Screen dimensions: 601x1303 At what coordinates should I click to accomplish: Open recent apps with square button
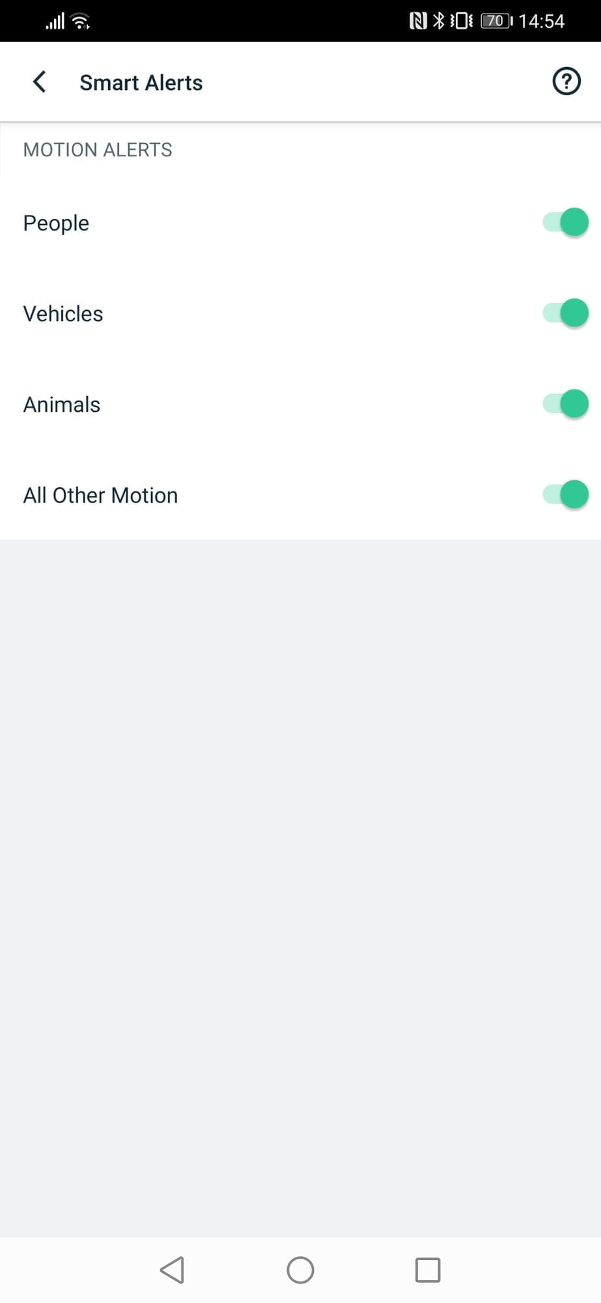point(428,1270)
